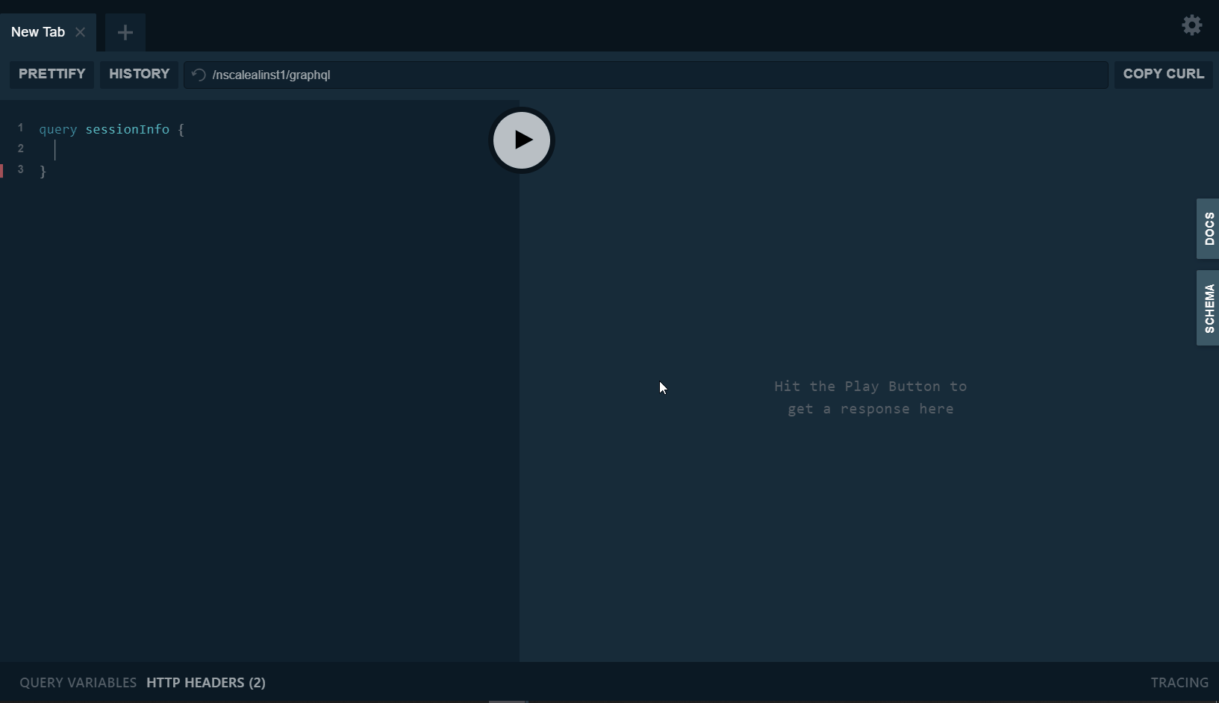Click the COPY CURL button
Image resolution: width=1219 pixels, height=703 pixels.
click(1163, 75)
